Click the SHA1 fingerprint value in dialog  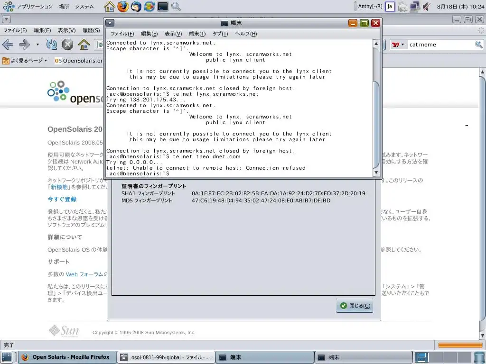[x=278, y=193]
